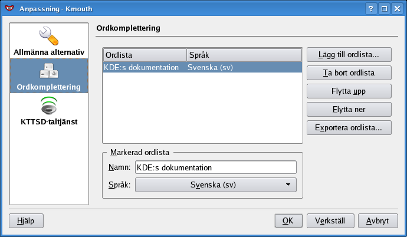Click Lägg till ordlista button
The image size is (407, 237).
click(x=349, y=55)
